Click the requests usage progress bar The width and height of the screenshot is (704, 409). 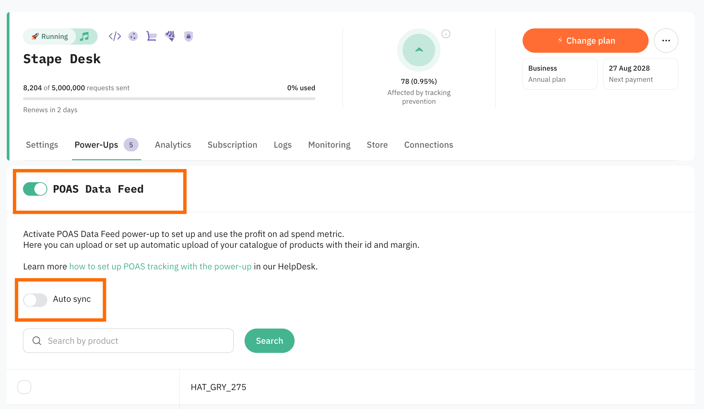pyautogui.click(x=169, y=99)
